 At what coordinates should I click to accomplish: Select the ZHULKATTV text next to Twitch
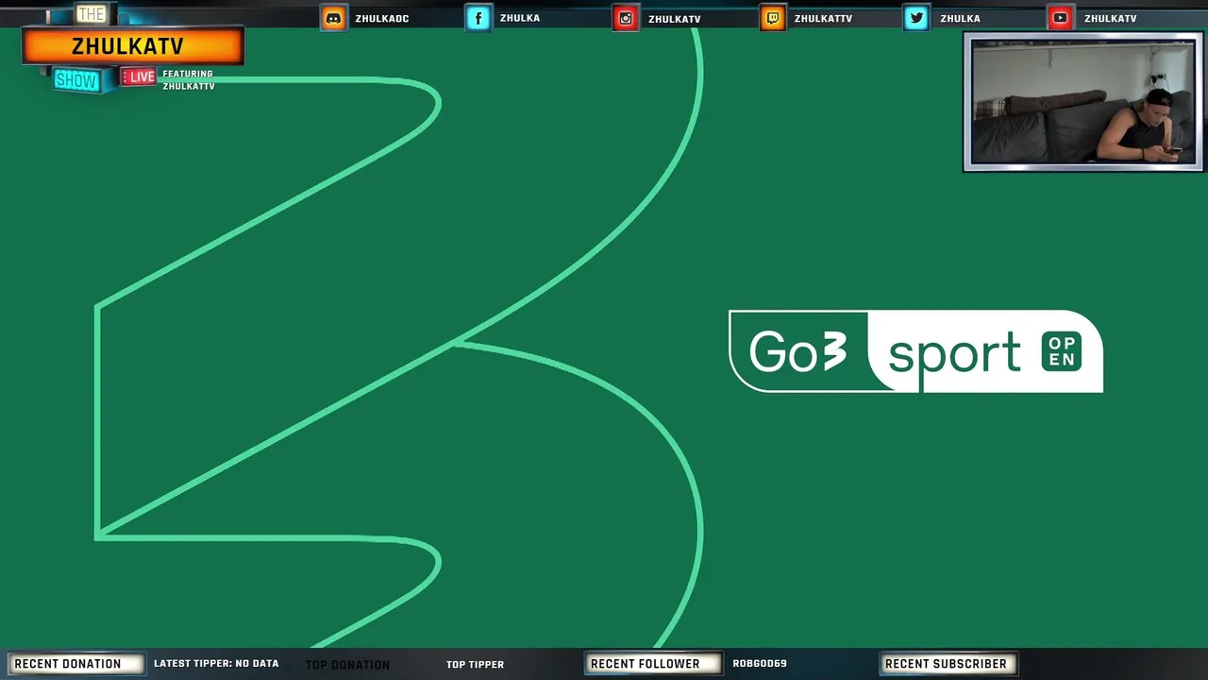tap(823, 19)
